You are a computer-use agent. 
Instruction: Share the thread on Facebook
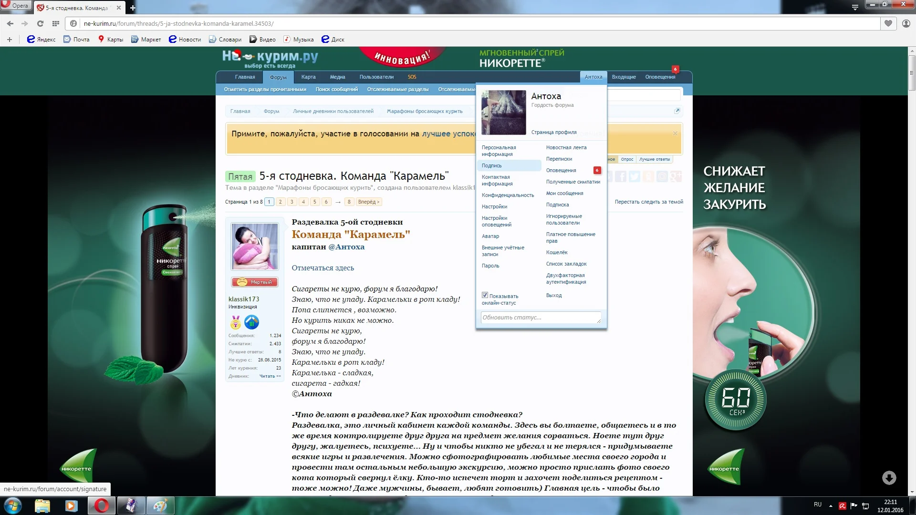coord(621,176)
